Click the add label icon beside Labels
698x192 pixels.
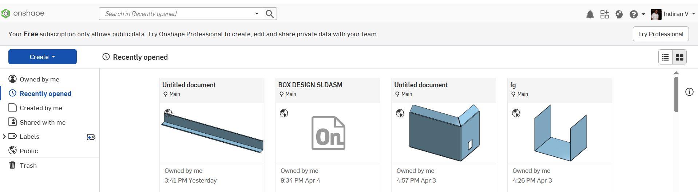pos(91,137)
